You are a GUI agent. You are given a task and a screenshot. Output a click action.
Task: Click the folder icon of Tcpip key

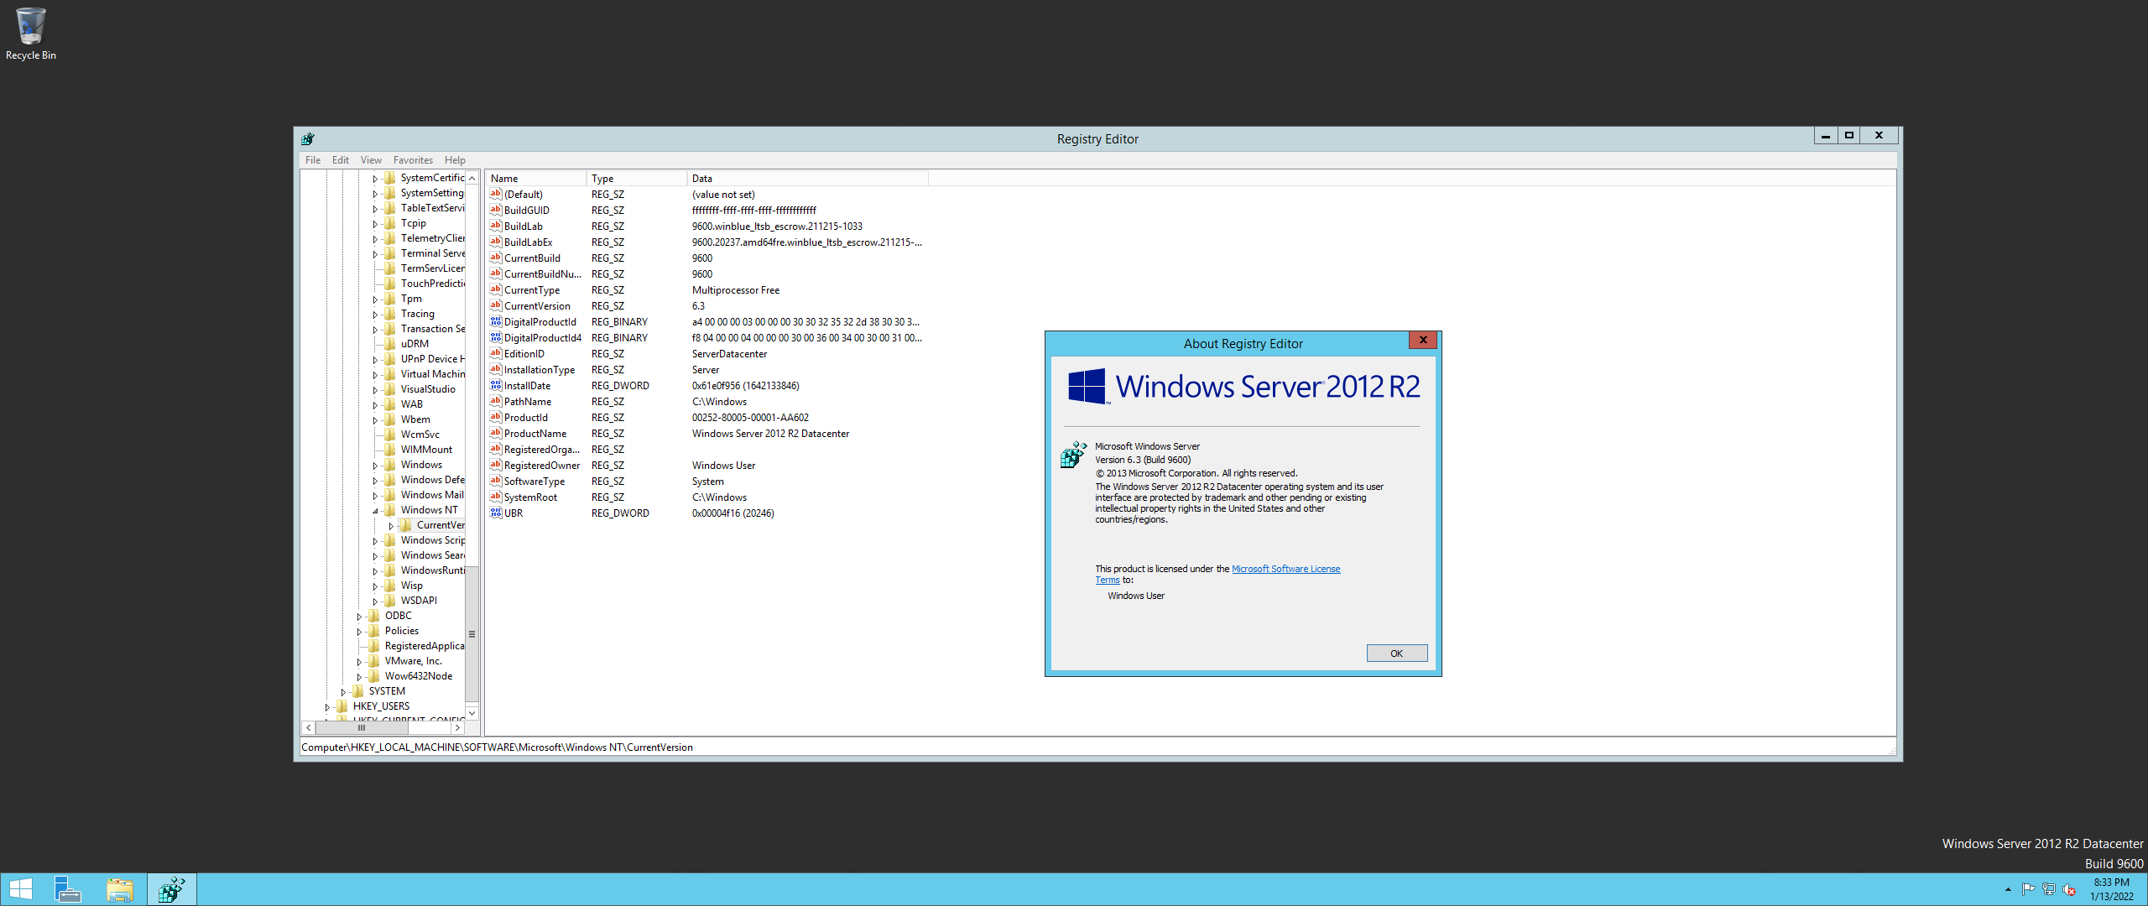pos(390,223)
